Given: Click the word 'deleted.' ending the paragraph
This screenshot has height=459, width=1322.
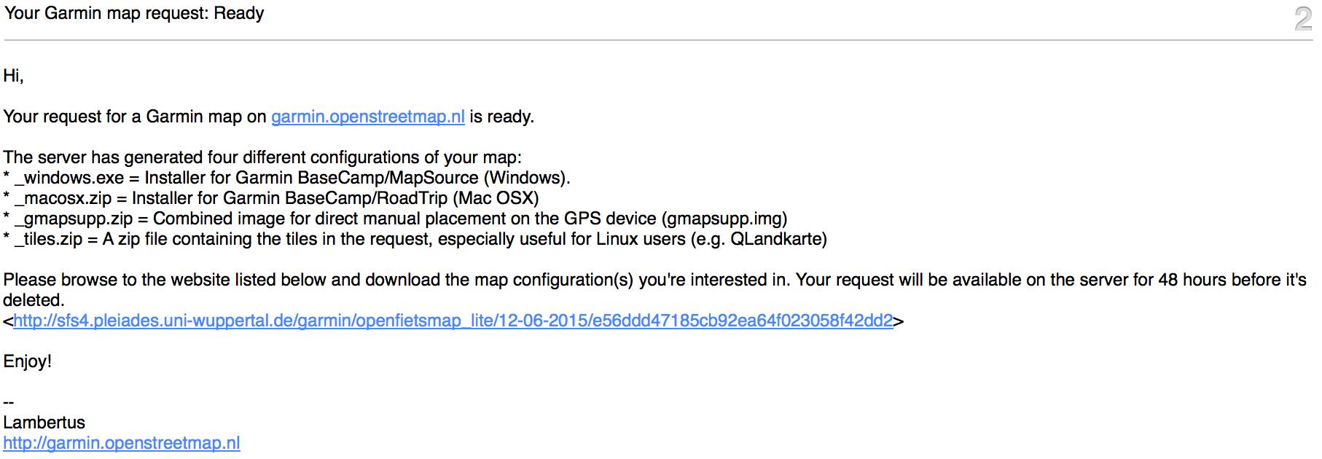Looking at the screenshot, I should pos(34,300).
